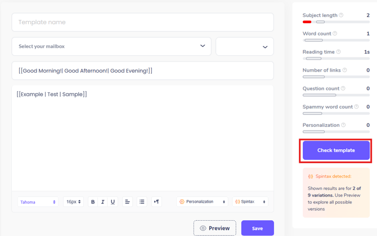Open the Spintax insert menu

(250, 202)
